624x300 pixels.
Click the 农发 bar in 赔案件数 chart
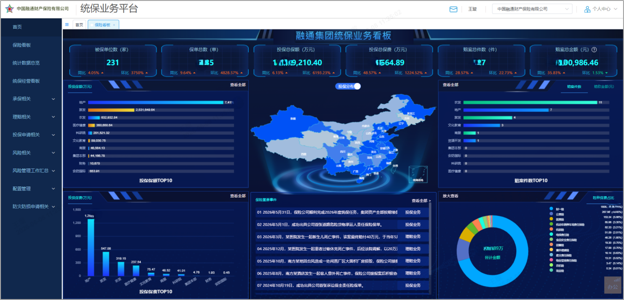[530, 102]
